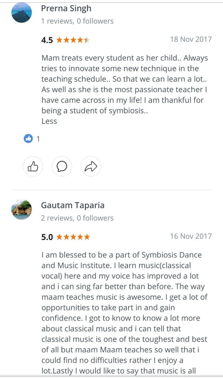Open Prerna Singh's profile picture

[x=22, y=13]
